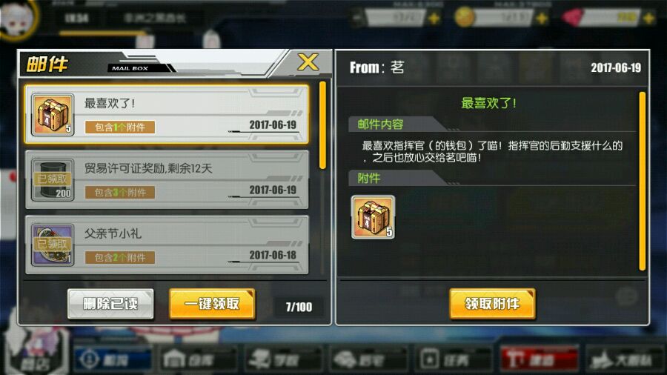Open the blue bottom menu tab
667x375 pixels.
point(111,359)
